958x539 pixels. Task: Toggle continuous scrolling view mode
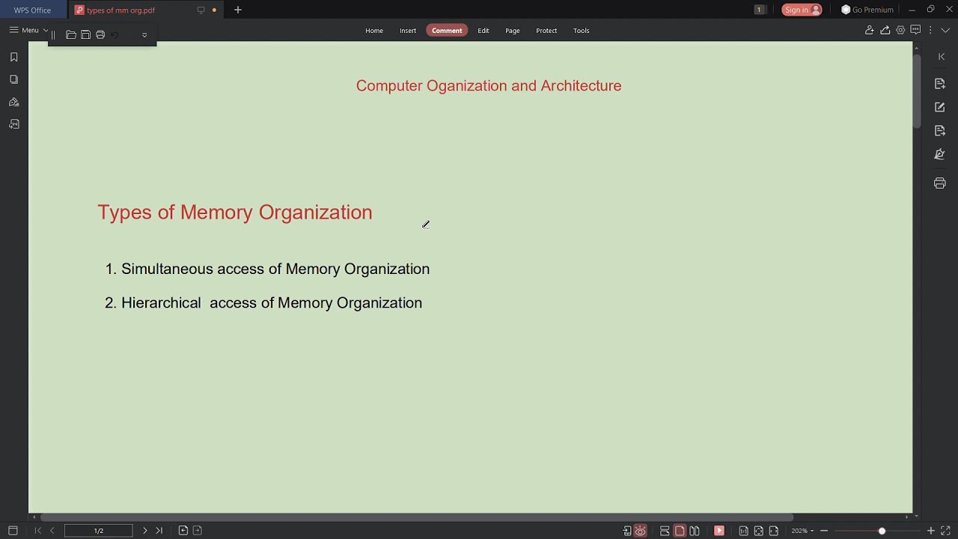tap(665, 531)
